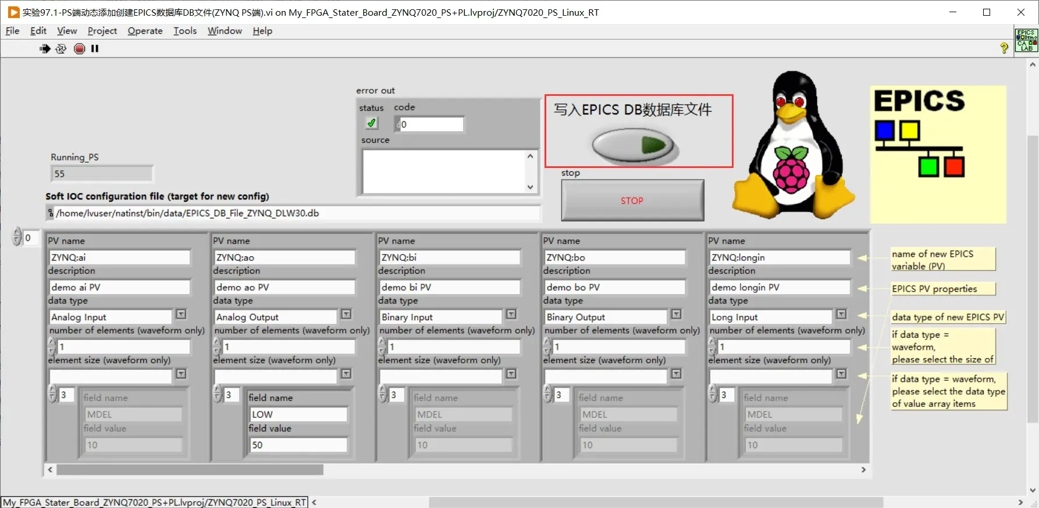Open element size dropdown for ZYNQ:longin
The width and height of the screenshot is (1039, 508).
click(x=841, y=374)
